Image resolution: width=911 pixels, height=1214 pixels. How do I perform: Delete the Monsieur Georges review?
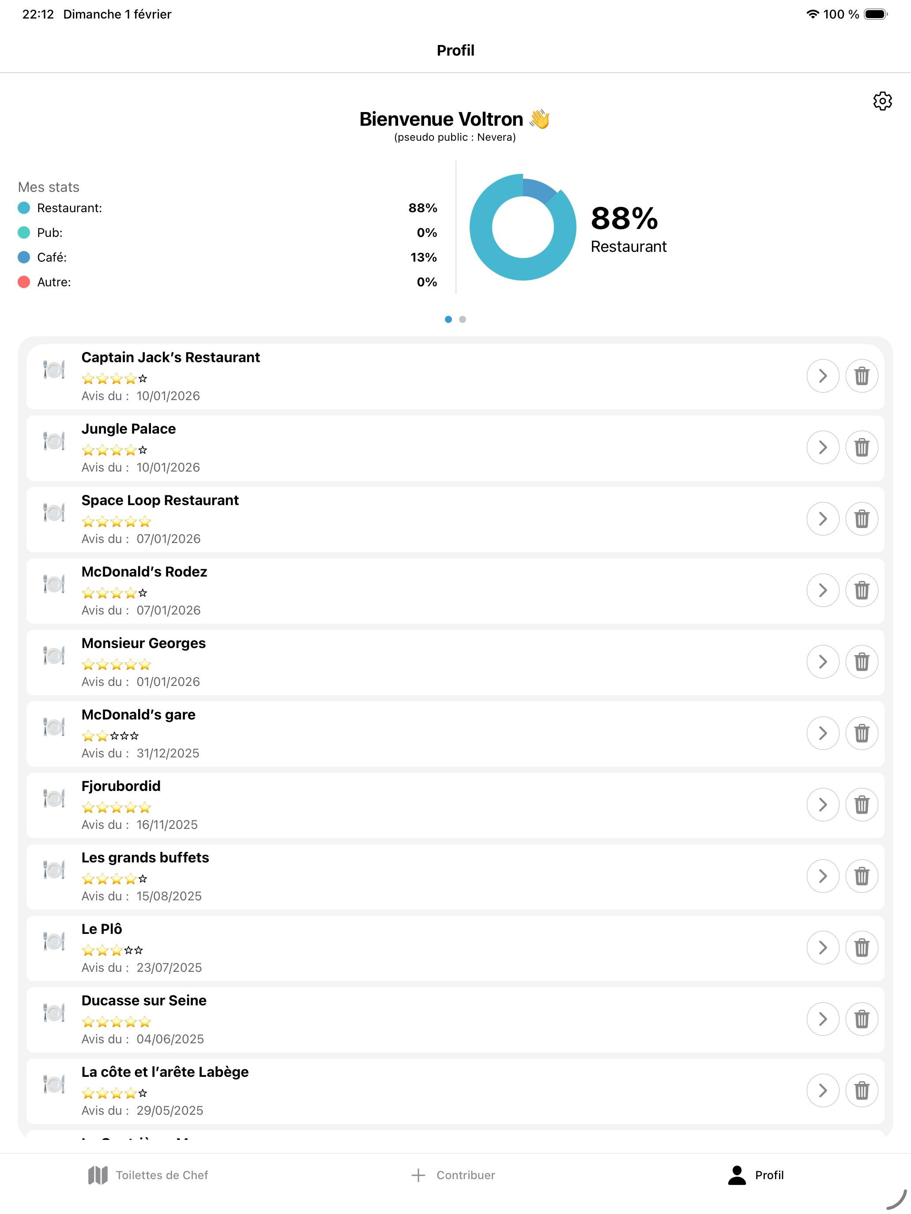(862, 662)
